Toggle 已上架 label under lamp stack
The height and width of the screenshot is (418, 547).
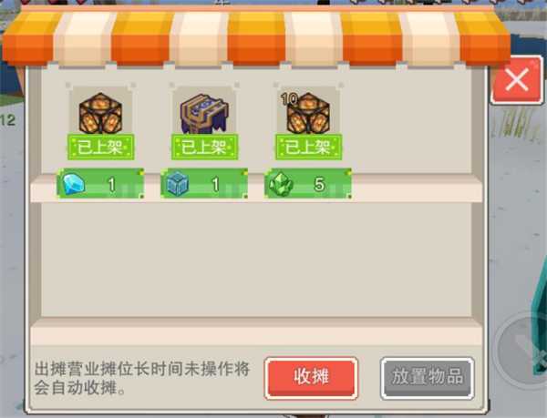(x=308, y=147)
